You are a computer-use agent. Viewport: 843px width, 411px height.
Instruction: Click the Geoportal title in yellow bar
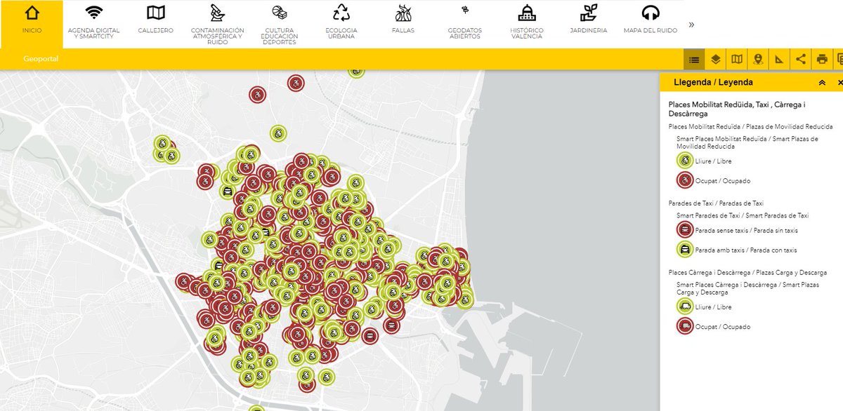point(41,59)
